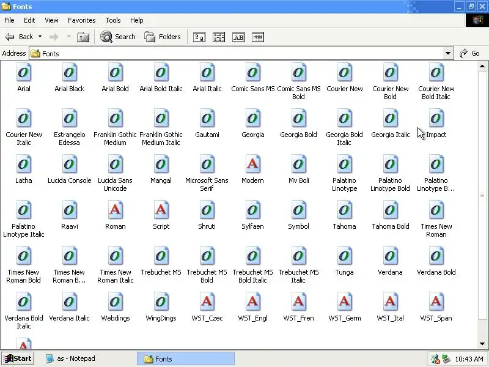Click the WST_Germ font label
The width and height of the screenshot is (489, 367).
pos(345,318)
